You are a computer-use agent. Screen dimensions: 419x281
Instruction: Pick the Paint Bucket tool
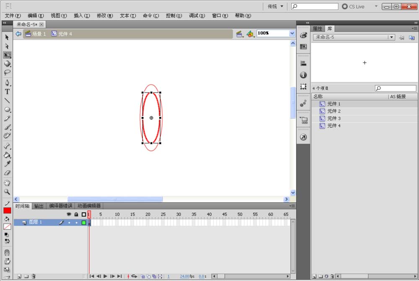tap(7, 155)
